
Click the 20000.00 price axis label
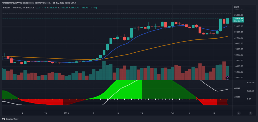tap(239, 44)
